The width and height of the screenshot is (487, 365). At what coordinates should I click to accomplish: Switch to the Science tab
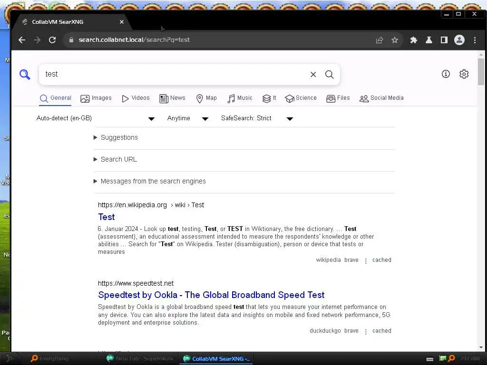[x=301, y=98]
